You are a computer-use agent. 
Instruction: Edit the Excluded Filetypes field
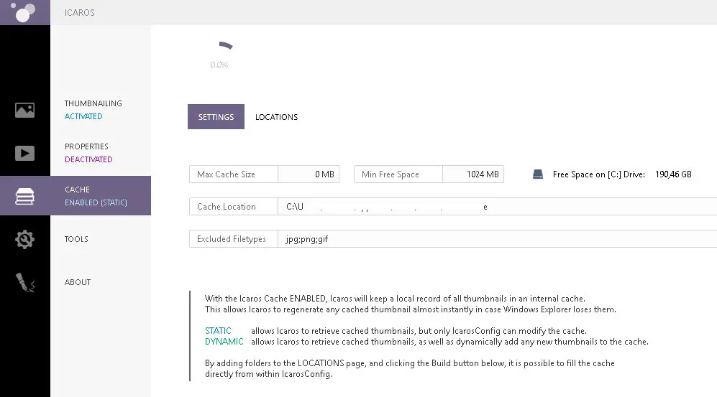coord(497,239)
